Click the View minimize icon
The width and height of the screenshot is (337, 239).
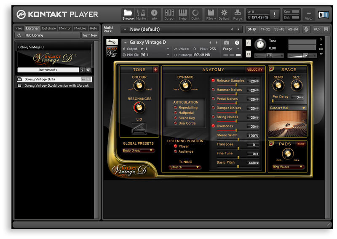click(x=309, y=13)
